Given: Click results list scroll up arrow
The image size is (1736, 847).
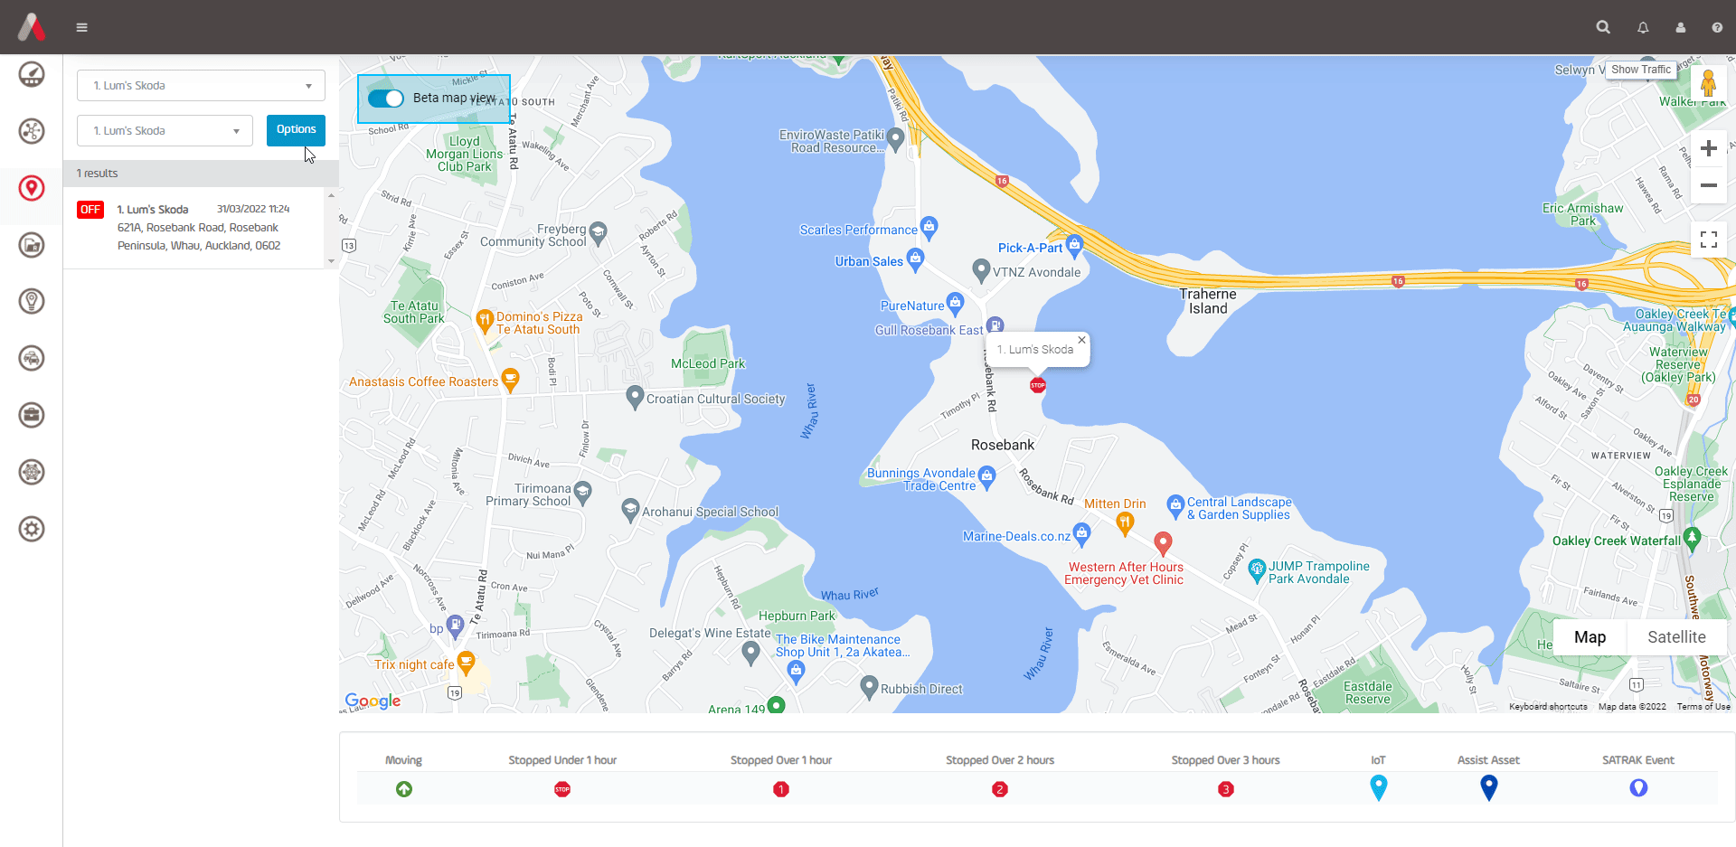Looking at the screenshot, I should (331, 195).
